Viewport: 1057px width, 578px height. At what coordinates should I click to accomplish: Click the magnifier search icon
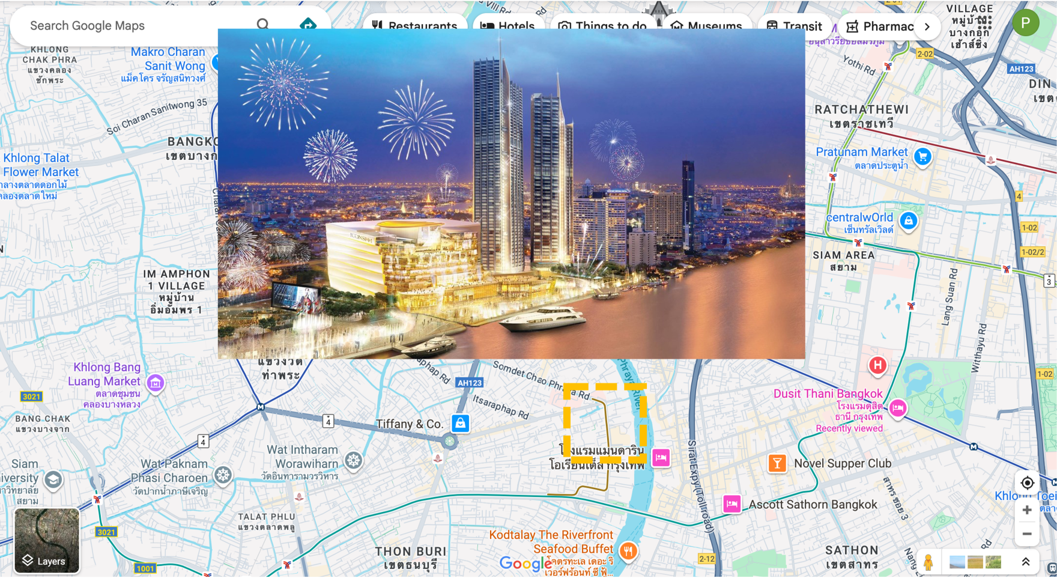point(263,24)
